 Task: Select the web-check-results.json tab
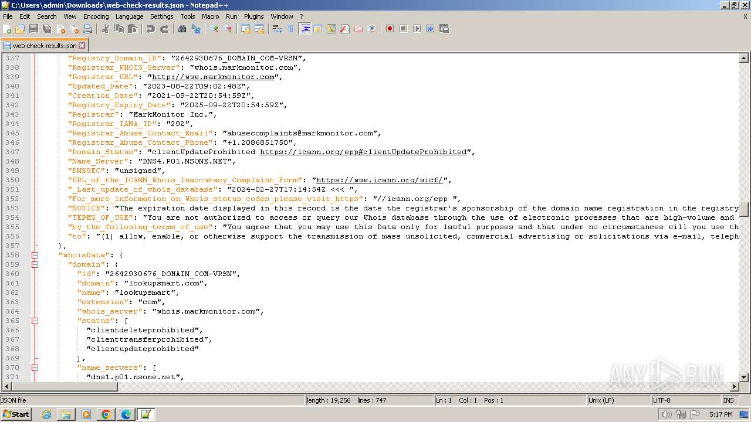pyautogui.click(x=44, y=45)
